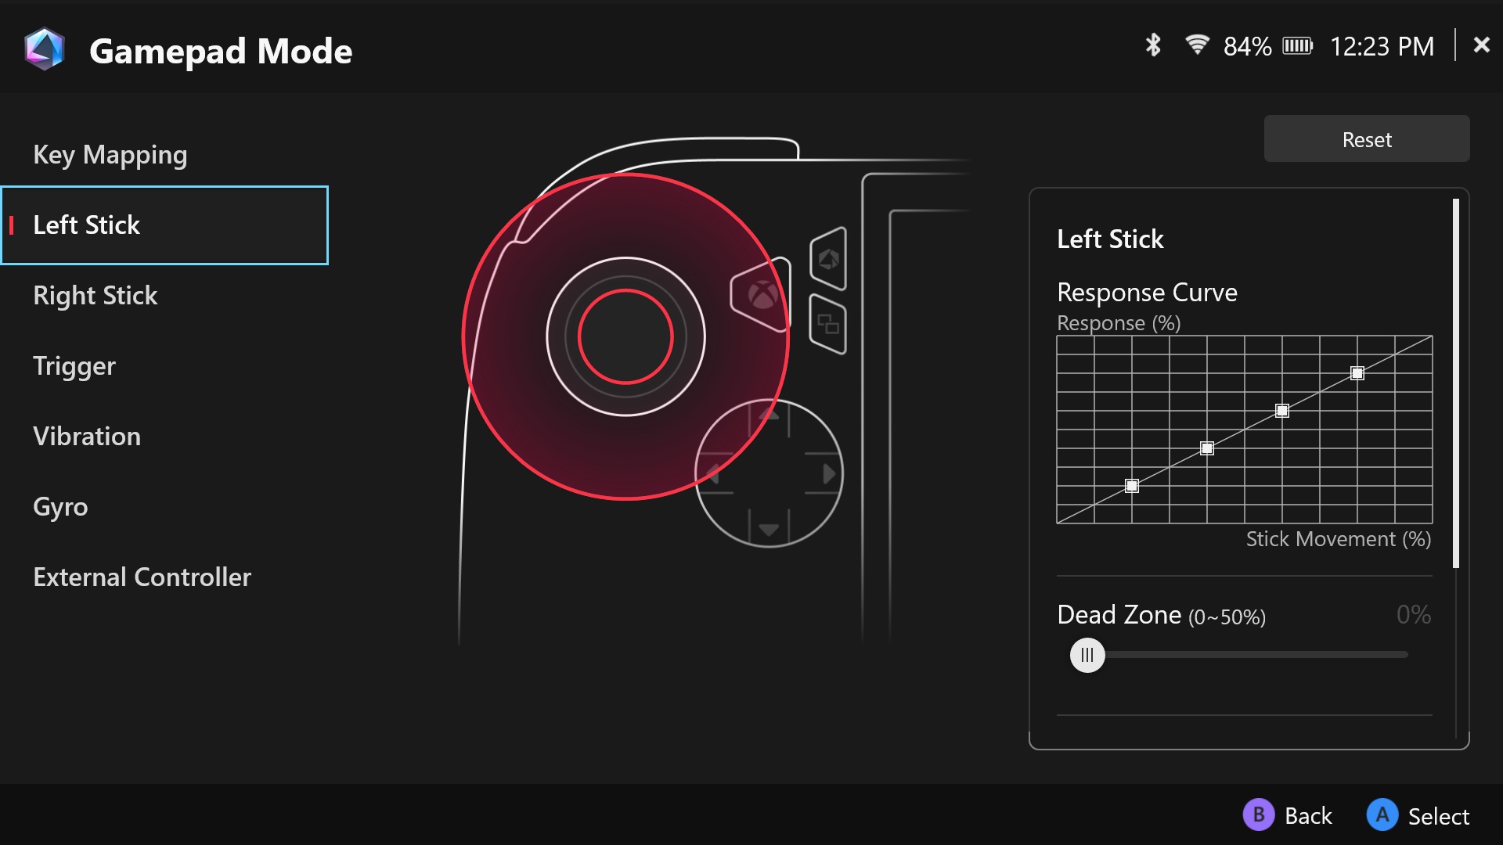The height and width of the screenshot is (845, 1503).
Task: Select the Gyro menu item
Action: [x=60, y=507]
